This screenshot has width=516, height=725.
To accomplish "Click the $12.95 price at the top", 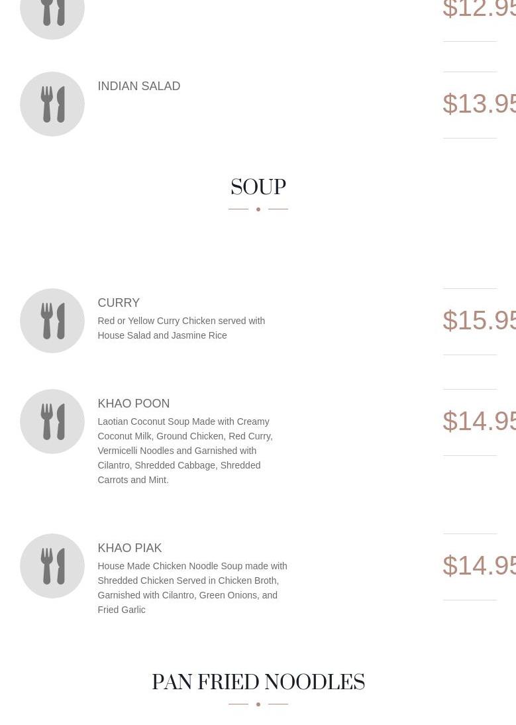I will point(478,10).
